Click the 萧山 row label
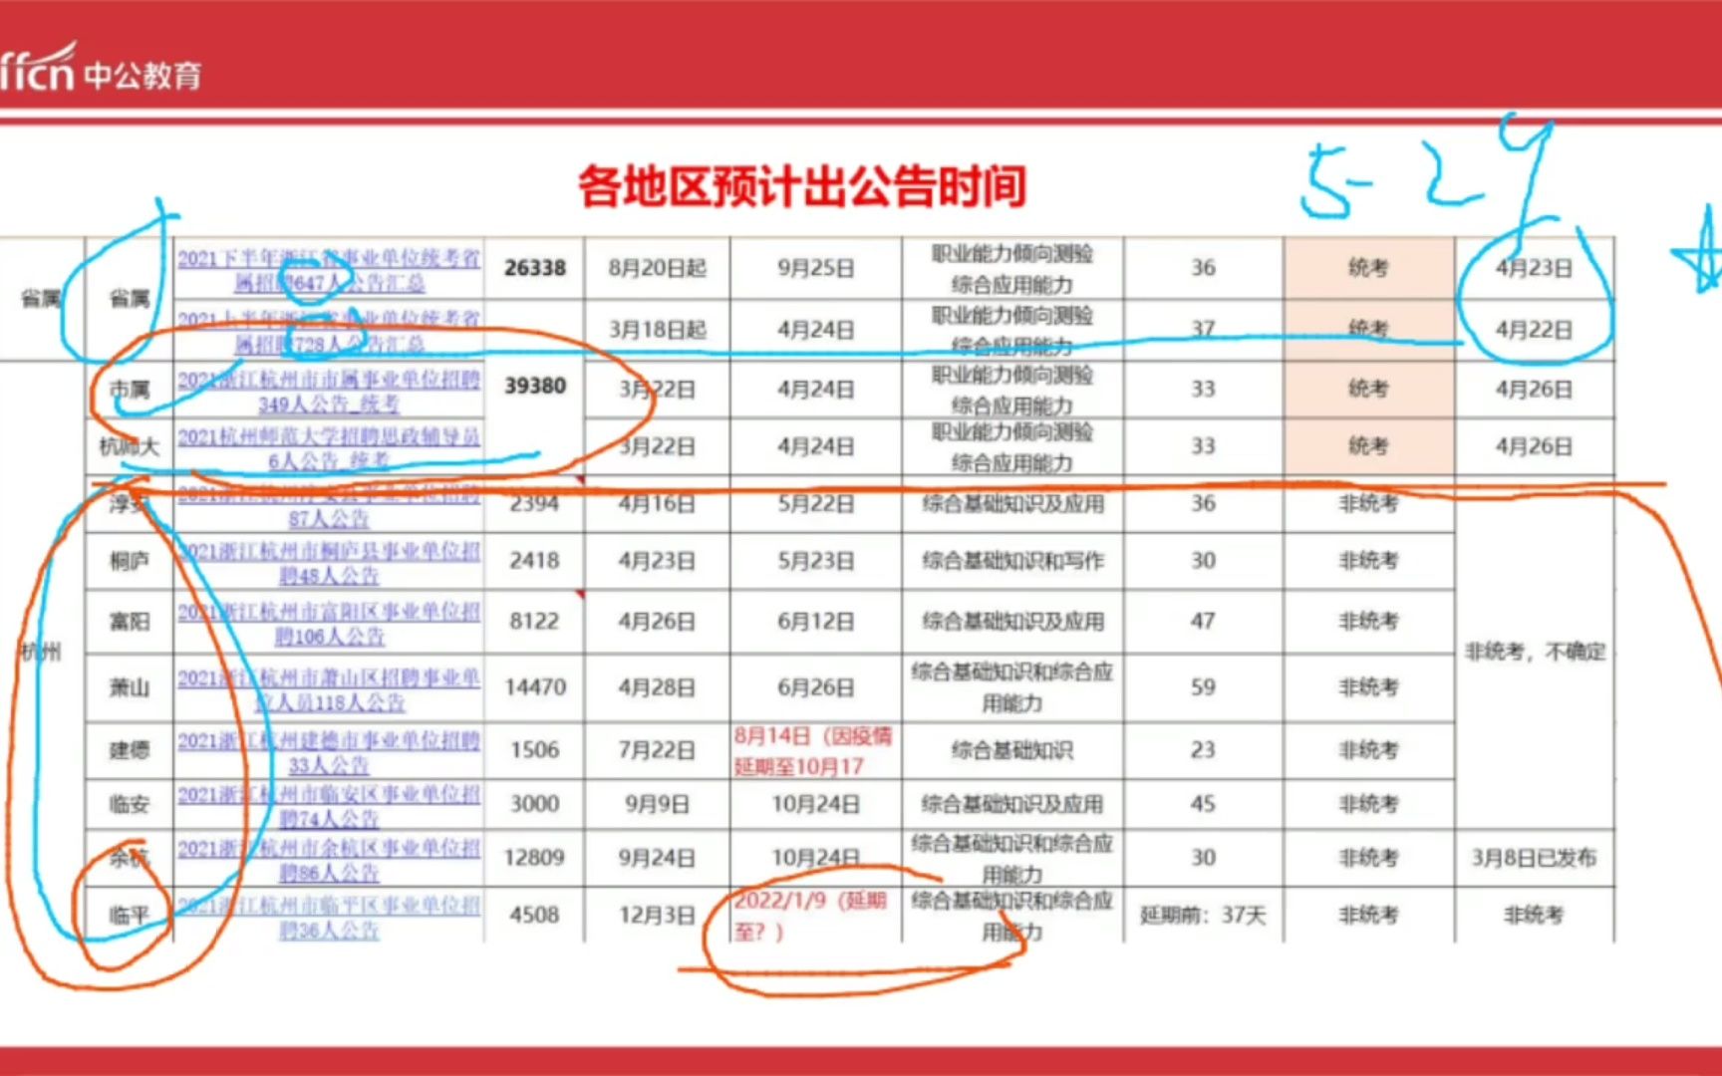 click(130, 687)
